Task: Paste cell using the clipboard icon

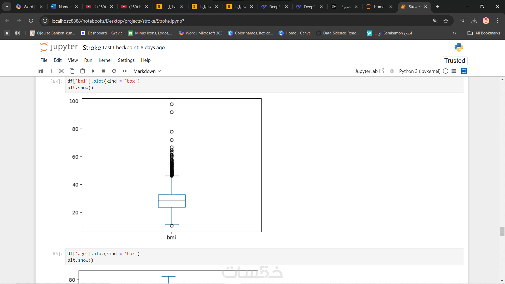Action: [x=83, y=71]
